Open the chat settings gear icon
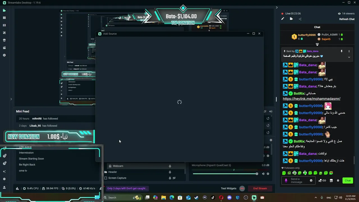 point(338,180)
